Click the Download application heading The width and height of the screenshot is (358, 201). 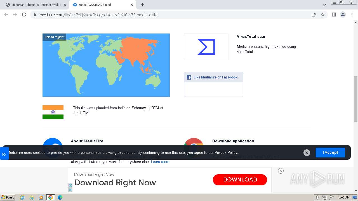tap(233, 141)
